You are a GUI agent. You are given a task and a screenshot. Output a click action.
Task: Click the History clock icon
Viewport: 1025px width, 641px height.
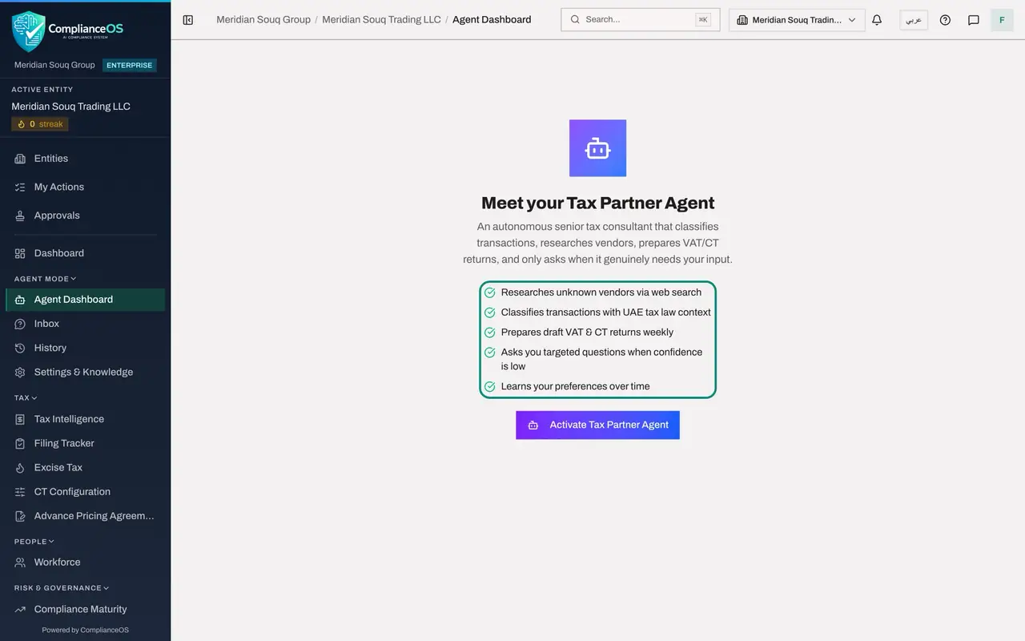coord(20,348)
